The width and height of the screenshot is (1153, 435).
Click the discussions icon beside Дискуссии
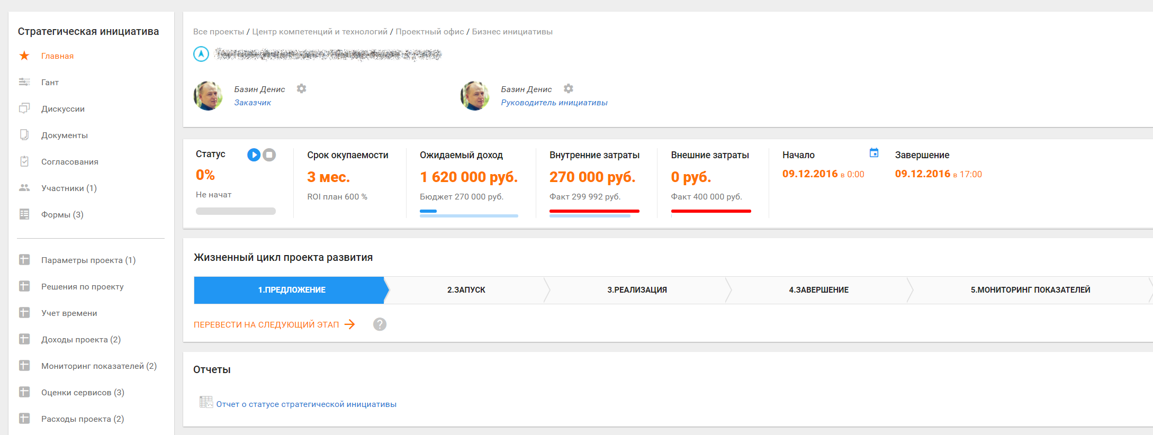pyautogui.click(x=24, y=108)
